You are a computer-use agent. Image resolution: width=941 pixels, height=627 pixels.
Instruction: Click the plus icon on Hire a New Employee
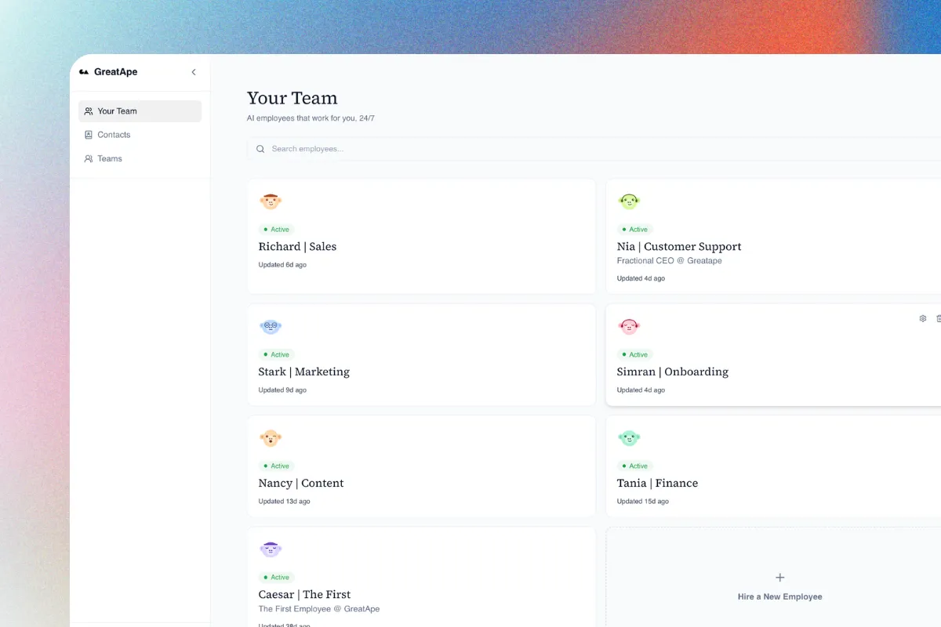(779, 577)
